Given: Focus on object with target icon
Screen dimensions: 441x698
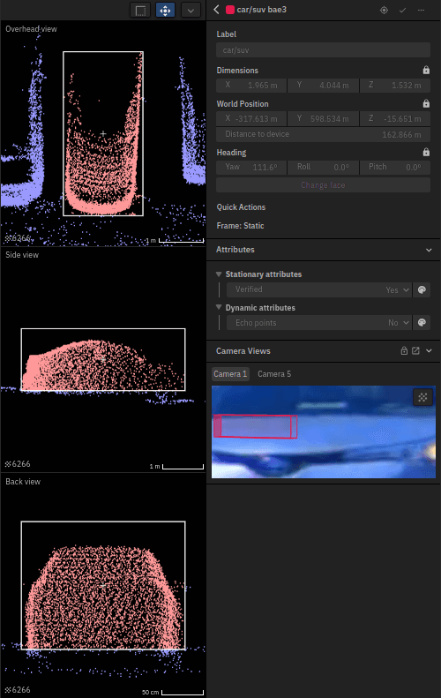Looking at the screenshot, I should (384, 10).
